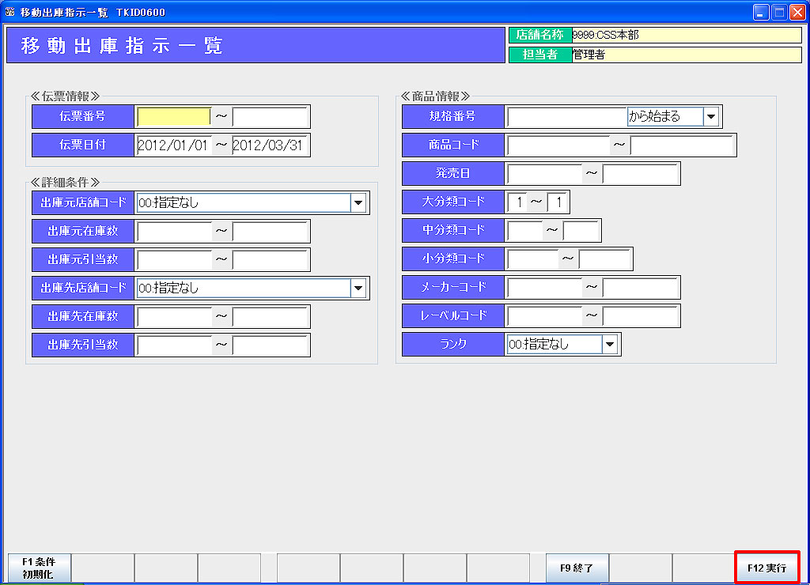810x585 pixels.
Task: Click the 商品コード start field
Action: click(x=558, y=145)
